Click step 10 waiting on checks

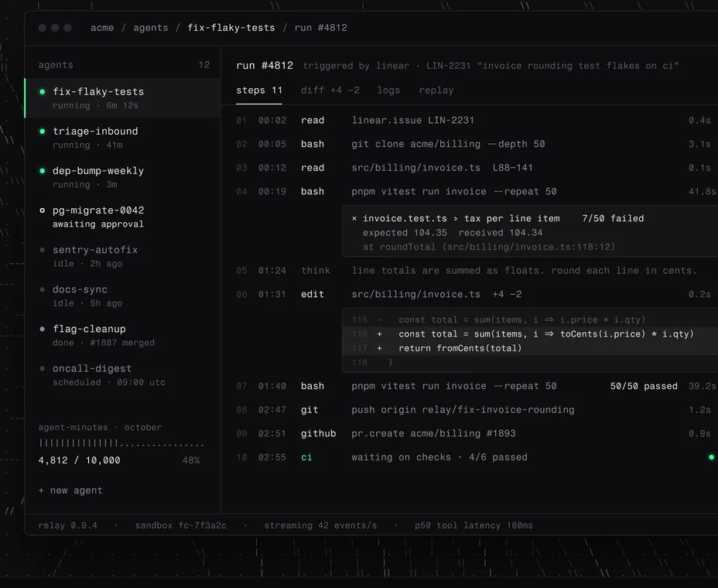pyautogui.click(x=474, y=457)
